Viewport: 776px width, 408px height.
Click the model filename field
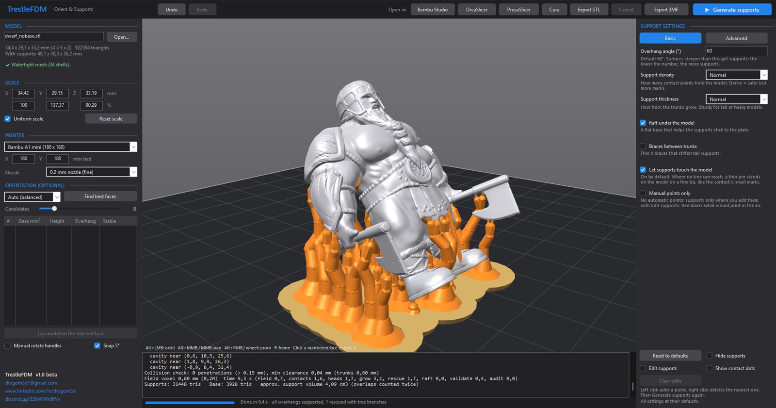[x=54, y=36]
